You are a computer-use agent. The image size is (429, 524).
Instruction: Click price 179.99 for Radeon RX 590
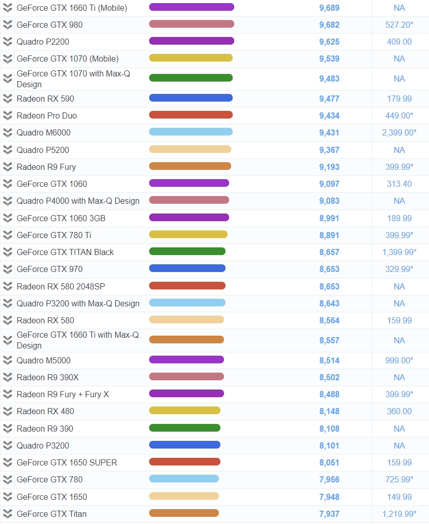(399, 99)
